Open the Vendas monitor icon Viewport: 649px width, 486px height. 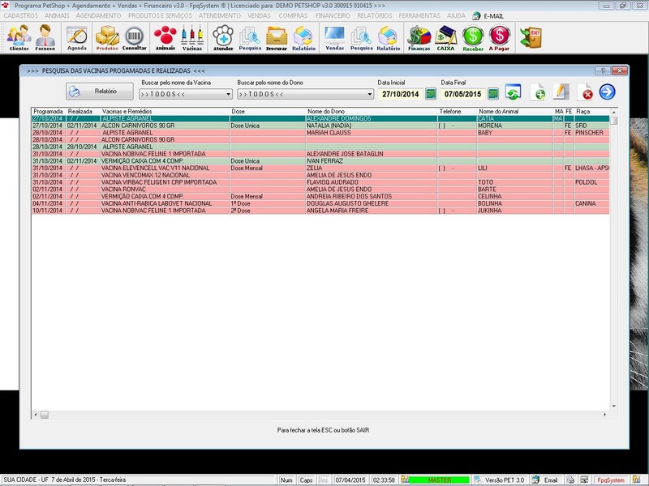(334, 37)
